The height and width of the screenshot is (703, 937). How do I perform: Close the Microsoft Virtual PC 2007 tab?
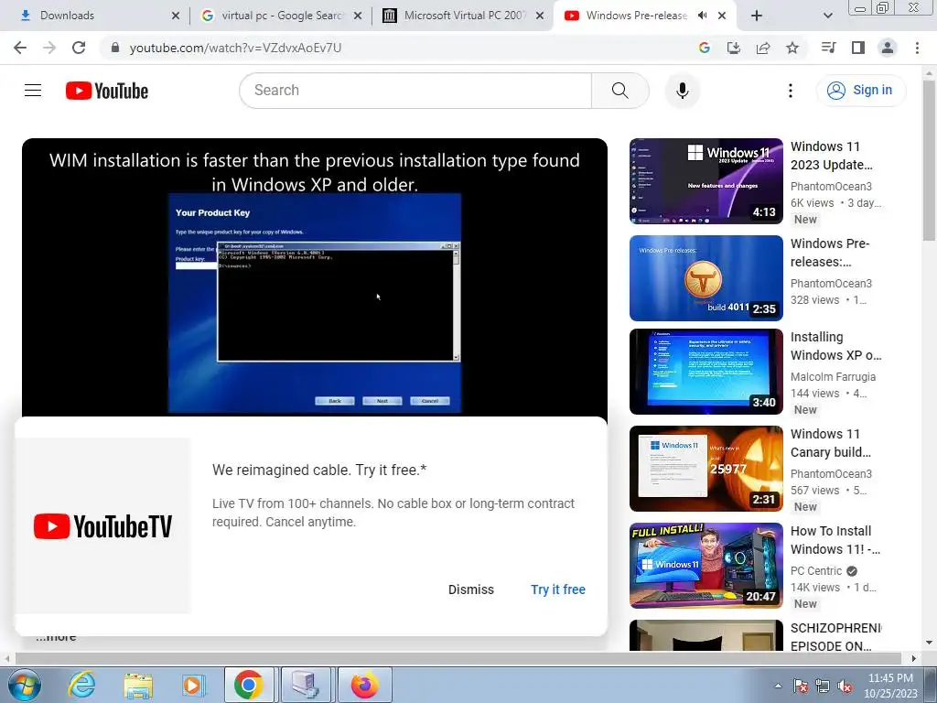point(540,16)
